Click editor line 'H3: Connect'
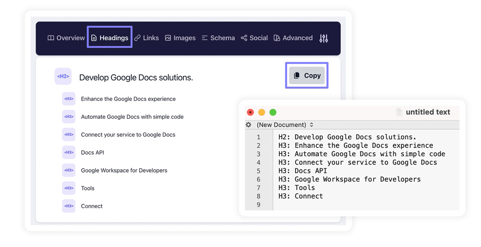This screenshot has width=481, height=247. [301, 196]
